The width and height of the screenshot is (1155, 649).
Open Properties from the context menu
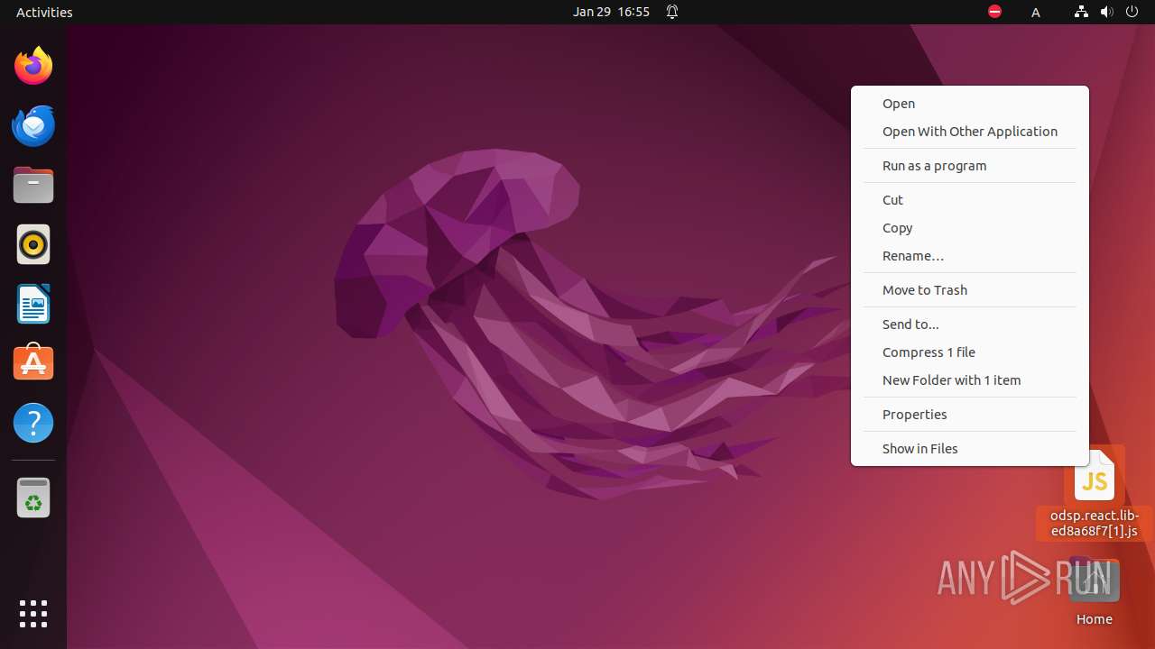point(970,415)
